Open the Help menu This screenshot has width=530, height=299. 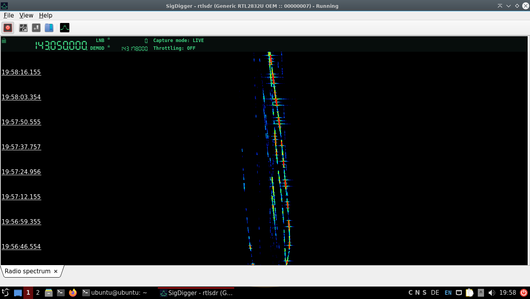point(46,15)
